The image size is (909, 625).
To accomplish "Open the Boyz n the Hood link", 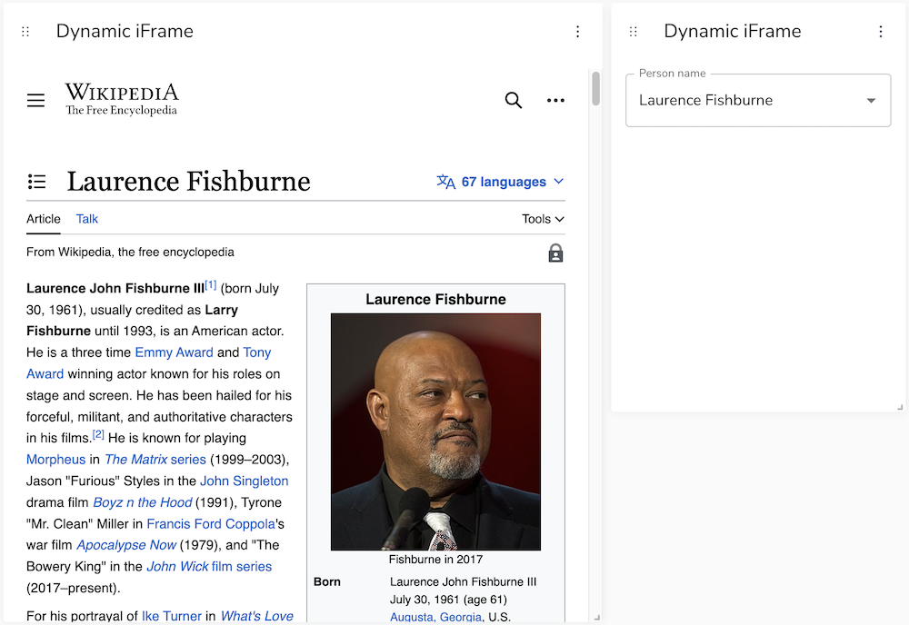I will (x=143, y=502).
